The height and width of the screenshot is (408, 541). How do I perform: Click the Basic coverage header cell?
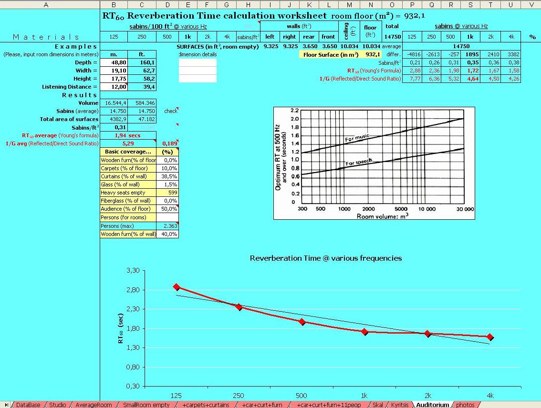pyautogui.click(x=128, y=152)
